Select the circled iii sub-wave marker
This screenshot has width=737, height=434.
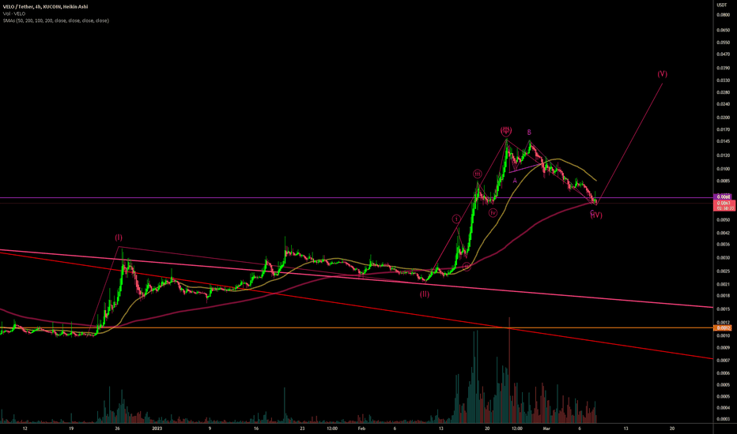[x=477, y=174]
